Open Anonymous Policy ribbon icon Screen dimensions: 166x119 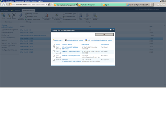click(87, 16)
